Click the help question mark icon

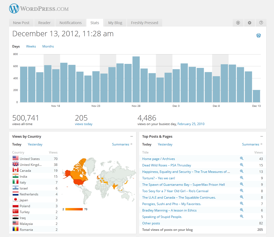pyautogui.click(x=261, y=23)
